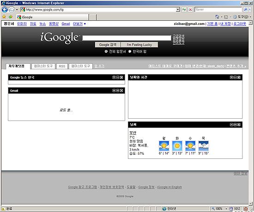Image resolution: width=254 pixels, height=212 pixels.
Task: Click the iGoogle in English footer link
Action: pyautogui.click(x=169, y=187)
